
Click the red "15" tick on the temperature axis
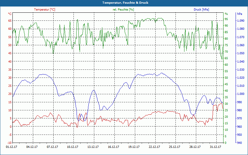10,102
